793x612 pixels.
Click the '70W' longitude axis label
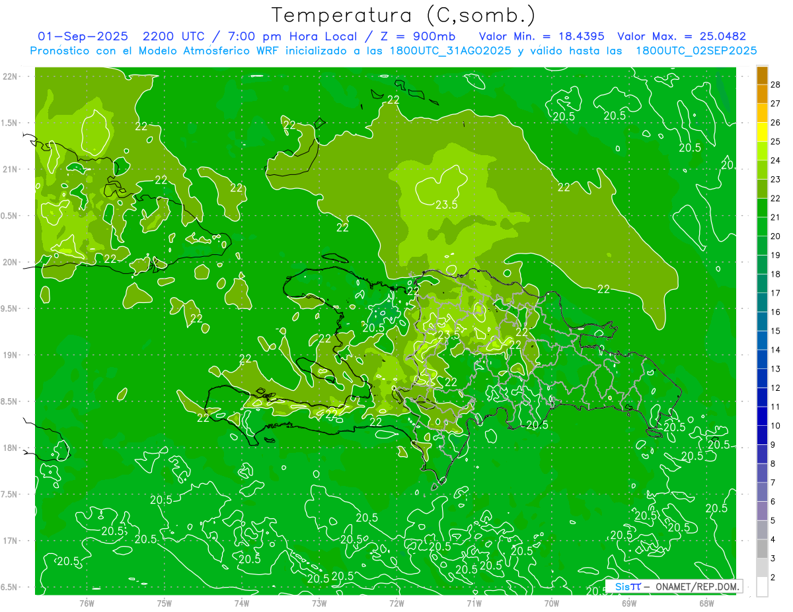tap(552, 603)
